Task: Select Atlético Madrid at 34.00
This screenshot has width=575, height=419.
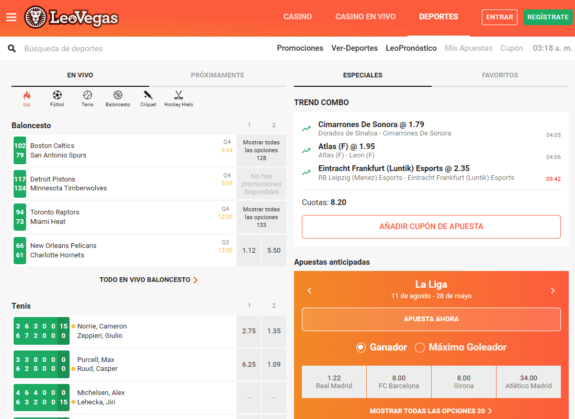Action: pyautogui.click(x=528, y=382)
